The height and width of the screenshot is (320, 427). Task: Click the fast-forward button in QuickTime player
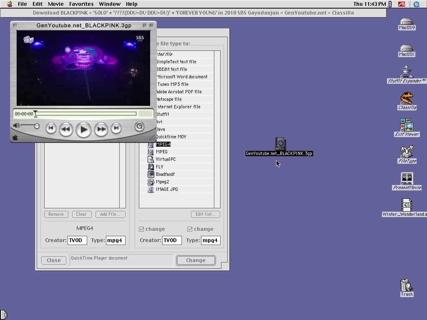click(x=101, y=129)
